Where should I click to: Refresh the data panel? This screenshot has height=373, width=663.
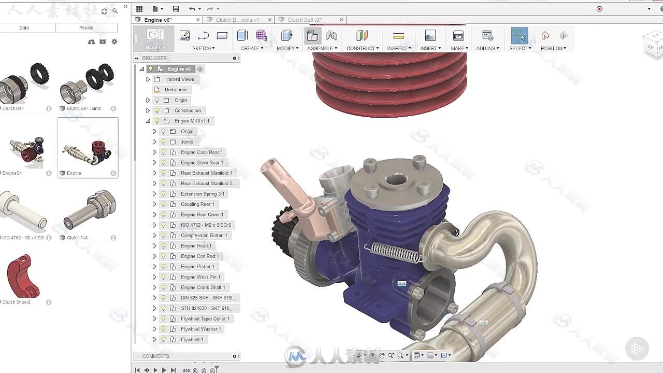tap(105, 11)
